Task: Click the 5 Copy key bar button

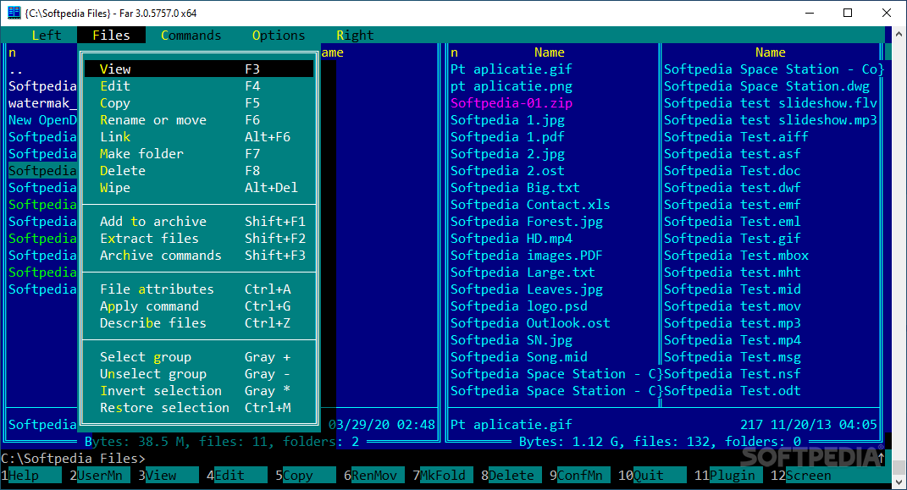Action: [x=306, y=476]
